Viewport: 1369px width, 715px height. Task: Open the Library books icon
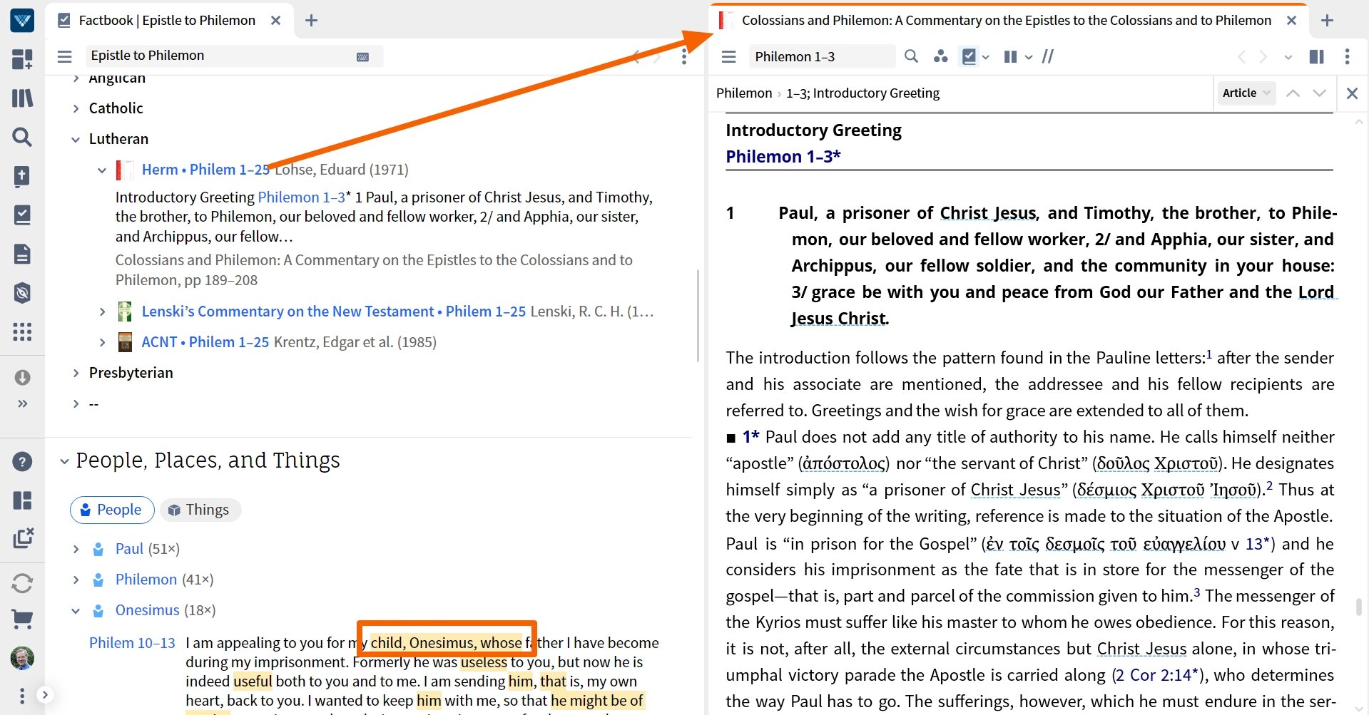[22, 98]
